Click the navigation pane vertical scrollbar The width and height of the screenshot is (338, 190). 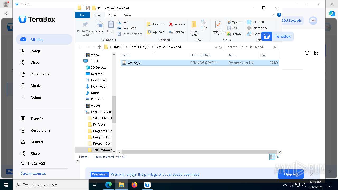coord(114,109)
